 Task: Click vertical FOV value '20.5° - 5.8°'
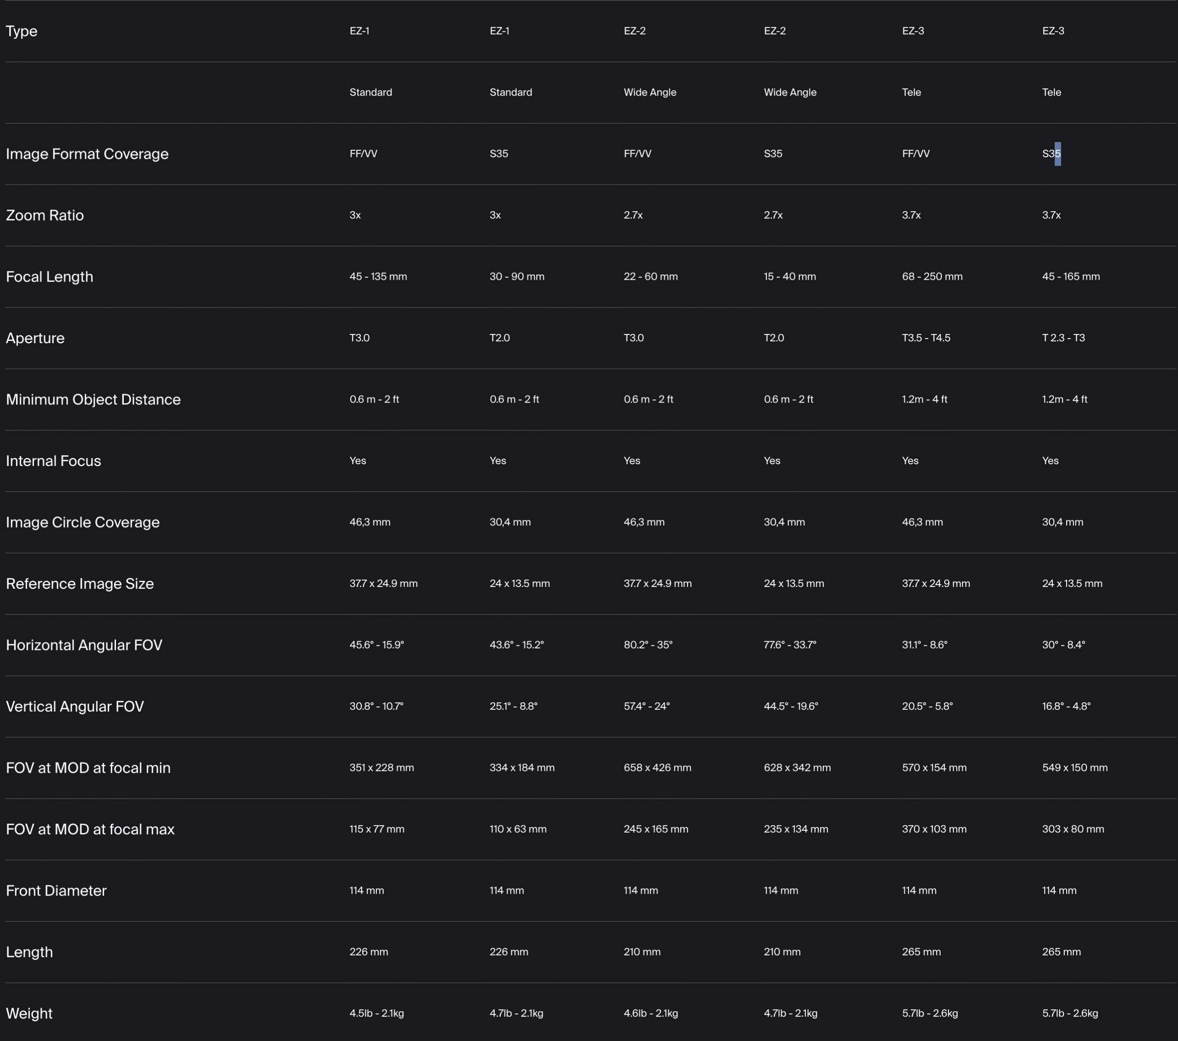coord(927,706)
